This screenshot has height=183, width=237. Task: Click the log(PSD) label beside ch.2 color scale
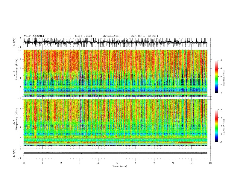point(224,127)
